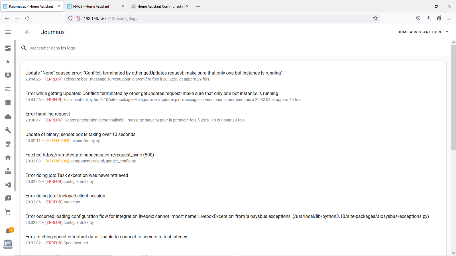
Task: Click the Rechercher dans les logs field
Action: pyautogui.click(x=171, y=48)
